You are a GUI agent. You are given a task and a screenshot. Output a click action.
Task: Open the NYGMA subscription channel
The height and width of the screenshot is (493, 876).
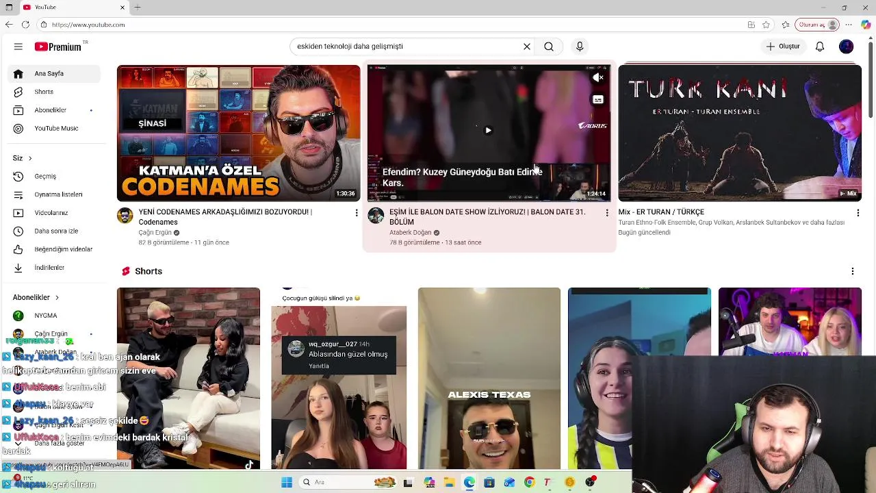click(54, 316)
